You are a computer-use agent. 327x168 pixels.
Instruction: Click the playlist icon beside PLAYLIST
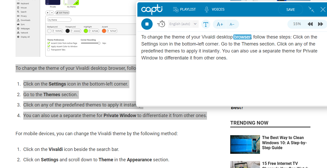click(x=176, y=10)
